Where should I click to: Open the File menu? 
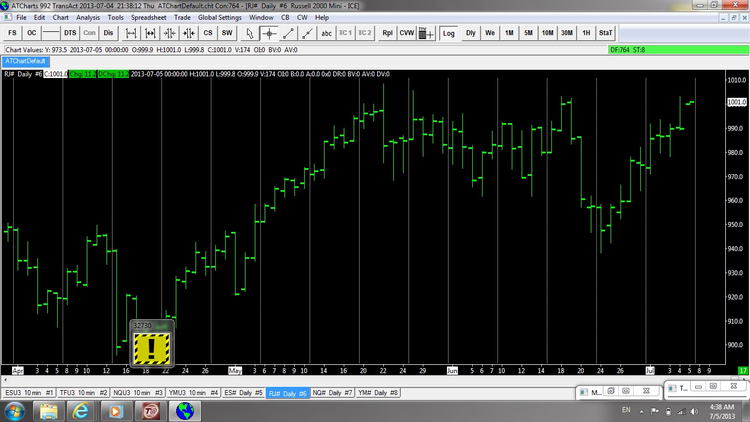click(21, 18)
